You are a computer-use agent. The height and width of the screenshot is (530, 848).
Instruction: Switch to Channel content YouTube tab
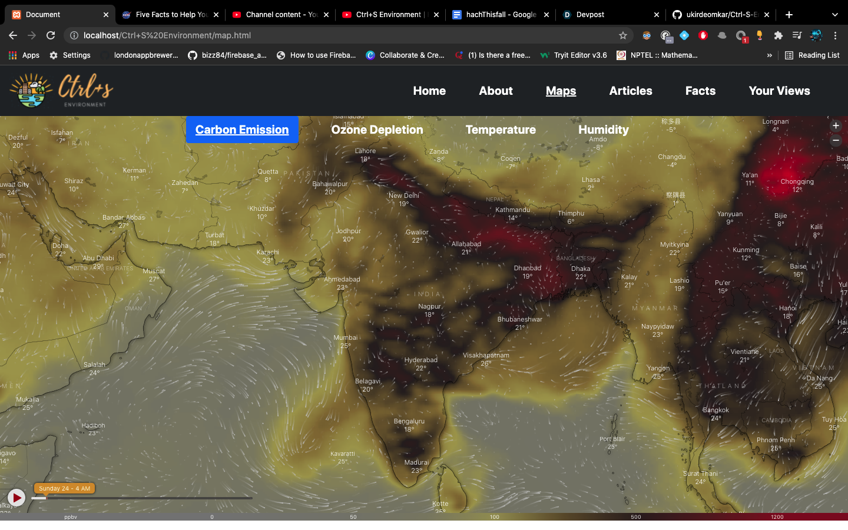point(280,15)
